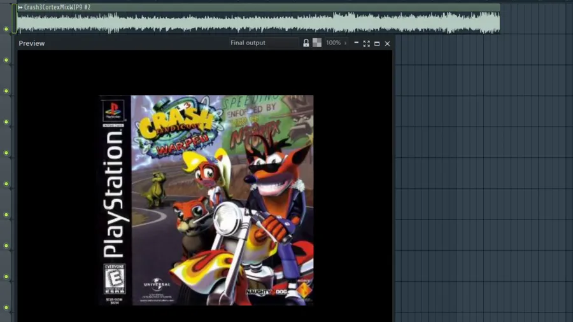Click the Preview window title label
Image resolution: width=573 pixels, height=322 pixels.
(32, 43)
